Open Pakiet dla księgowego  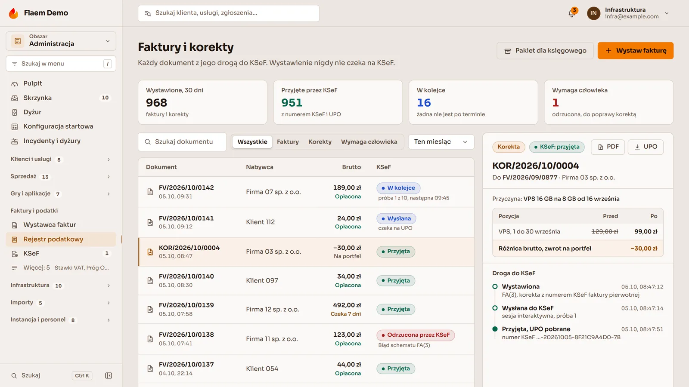point(545,51)
